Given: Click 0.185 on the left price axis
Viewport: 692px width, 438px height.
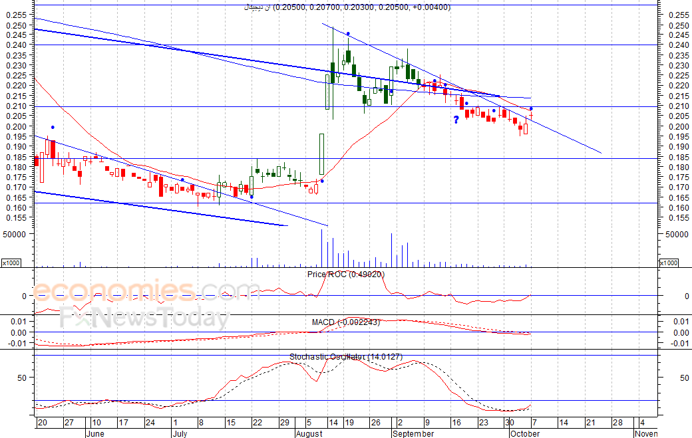Looking at the screenshot, I should pyautogui.click(x=17, y=157).
